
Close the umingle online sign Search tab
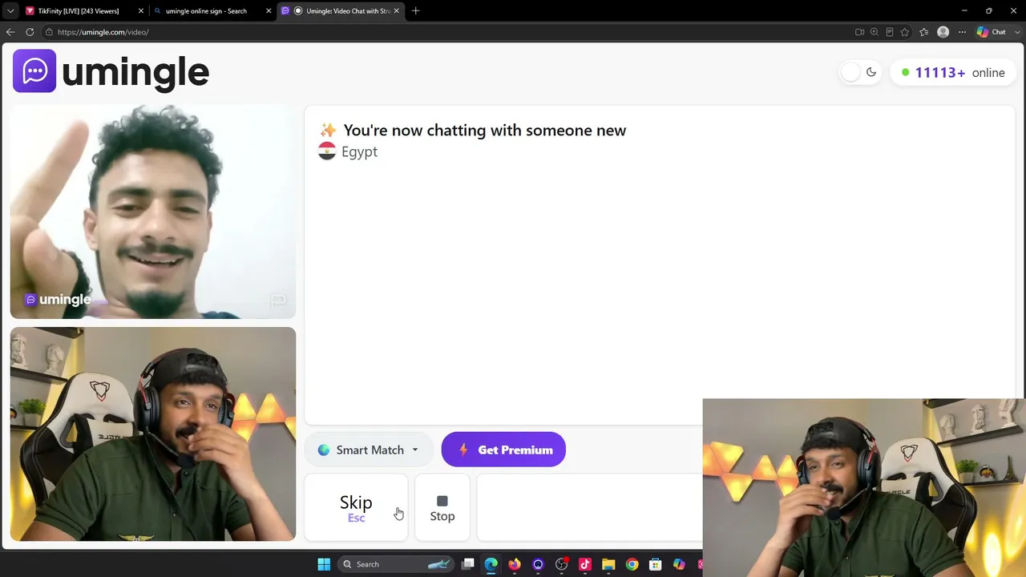coord(269,11)
